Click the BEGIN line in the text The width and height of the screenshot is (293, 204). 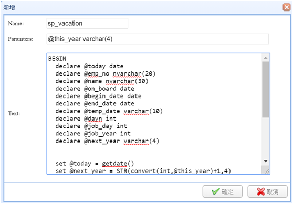click(57, 59)
